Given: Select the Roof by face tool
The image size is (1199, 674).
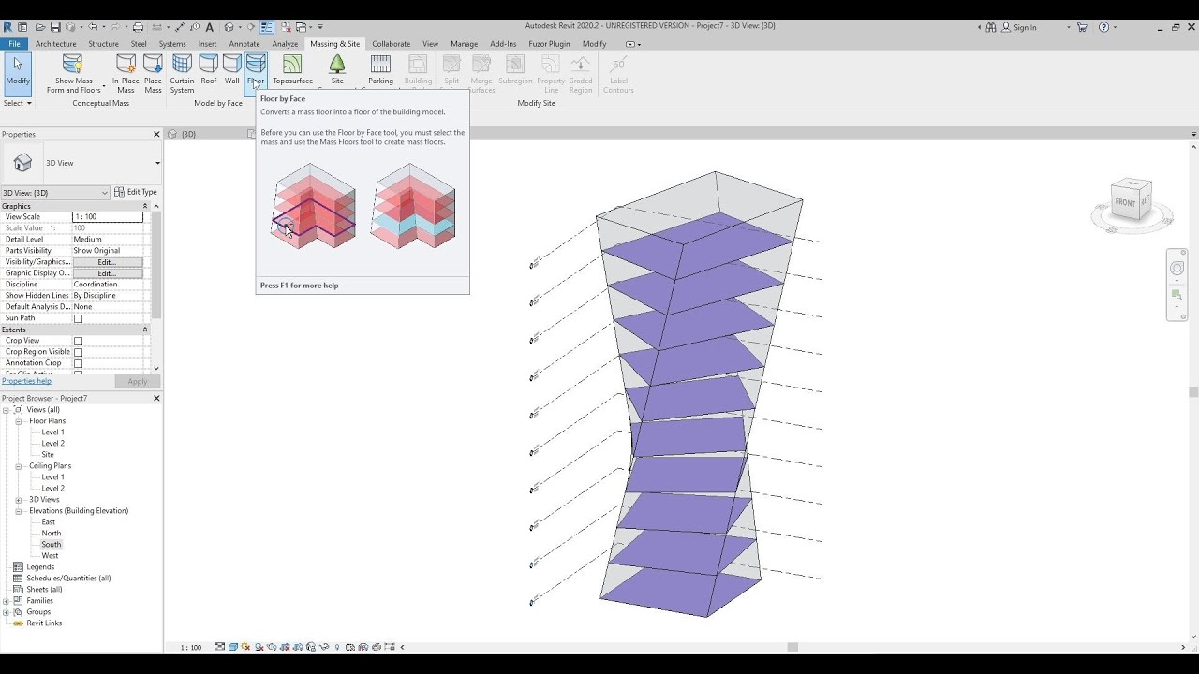Looking at the screenshot, I should pos(208,70).
